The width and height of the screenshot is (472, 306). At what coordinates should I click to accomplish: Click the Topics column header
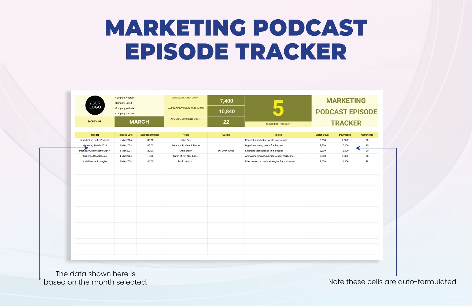pos(278,135)
